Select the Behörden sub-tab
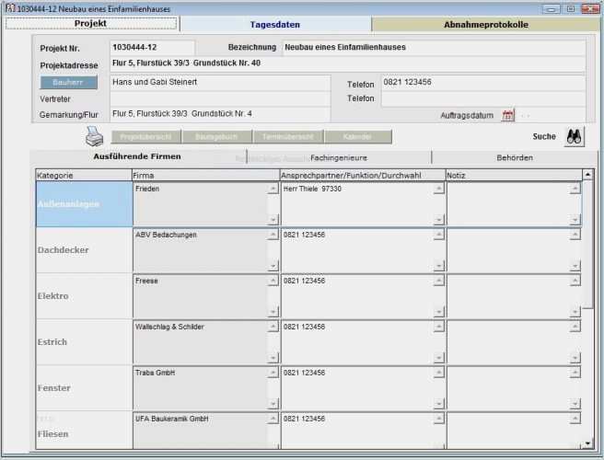The image size is (604, 460). click(515, 158)
